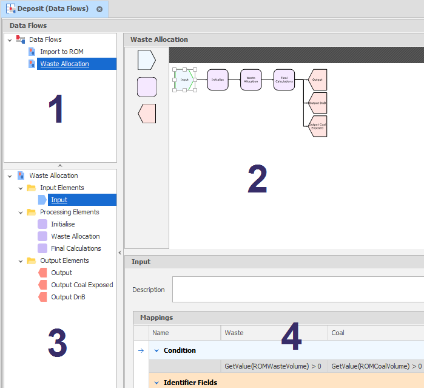Collapse the Data Flows tree root
The image size is (424, 388).
tap(10, 39)
